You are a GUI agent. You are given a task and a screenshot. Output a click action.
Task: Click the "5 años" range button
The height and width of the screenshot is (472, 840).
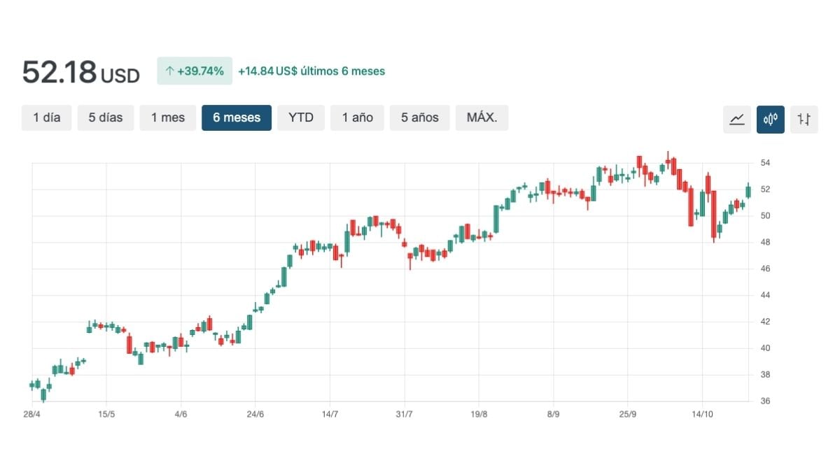419,117
